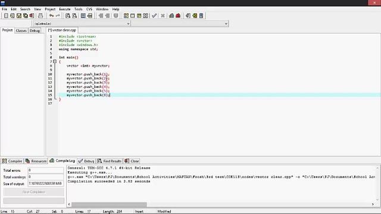This screenshot has width=381, height=214.
Task: Click the green arrow toolbar icon
Action: tap(195, 16)
